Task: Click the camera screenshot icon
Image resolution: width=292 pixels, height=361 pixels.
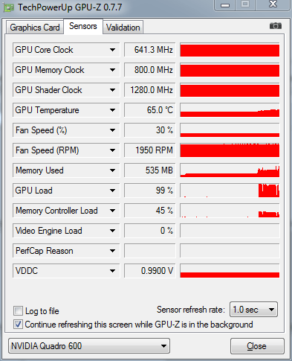Action: pyautogui.click(x=276, y=26)
